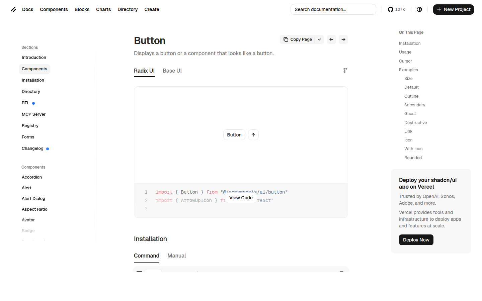This screenshot has height=301, width=482.
Task: Jump to Ghost example
Action: pos(410,114)
